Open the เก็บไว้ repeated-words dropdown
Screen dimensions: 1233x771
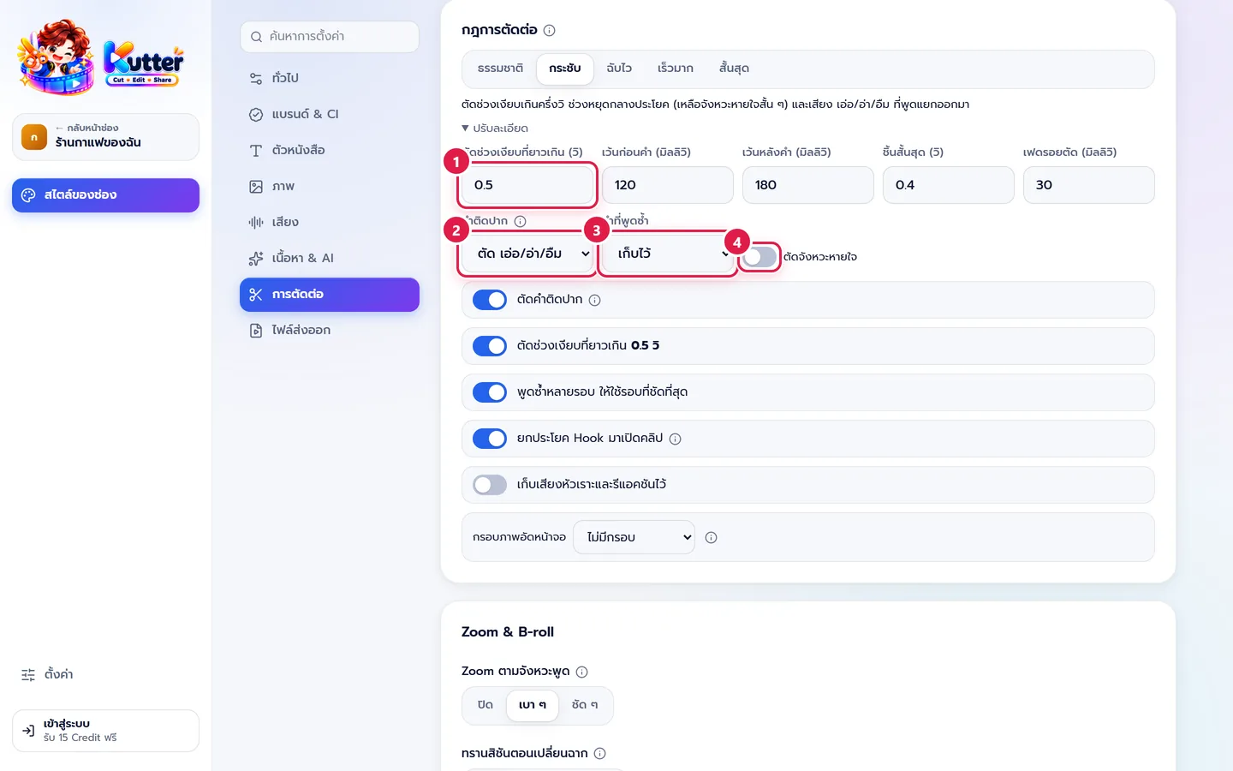668,254
